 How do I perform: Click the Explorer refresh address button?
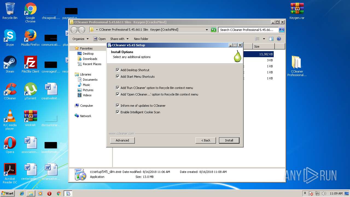click(214, 30)
